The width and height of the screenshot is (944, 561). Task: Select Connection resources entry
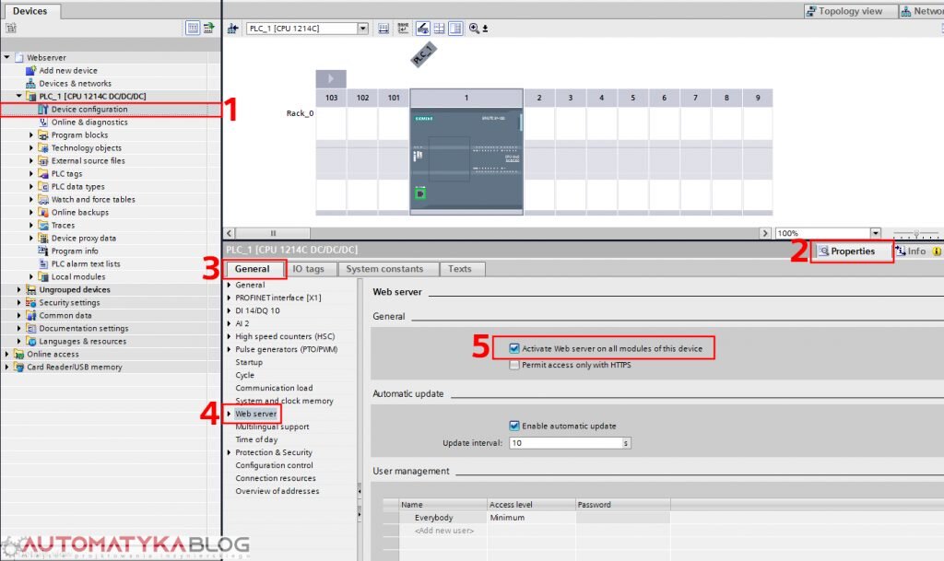click(276, 478)
